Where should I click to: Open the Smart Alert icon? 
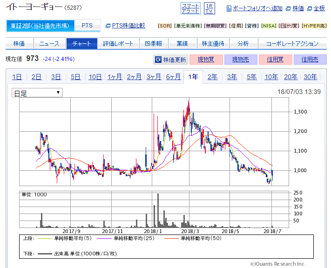click(190, 8)
